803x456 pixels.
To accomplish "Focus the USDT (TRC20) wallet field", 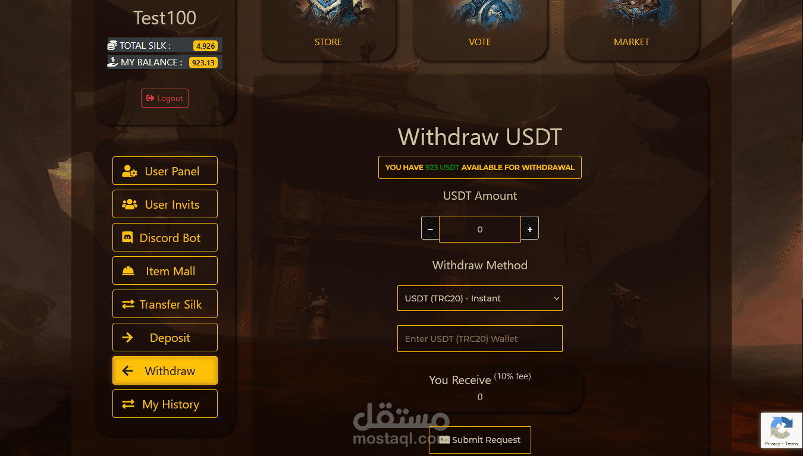I will (x=480, y=338).
